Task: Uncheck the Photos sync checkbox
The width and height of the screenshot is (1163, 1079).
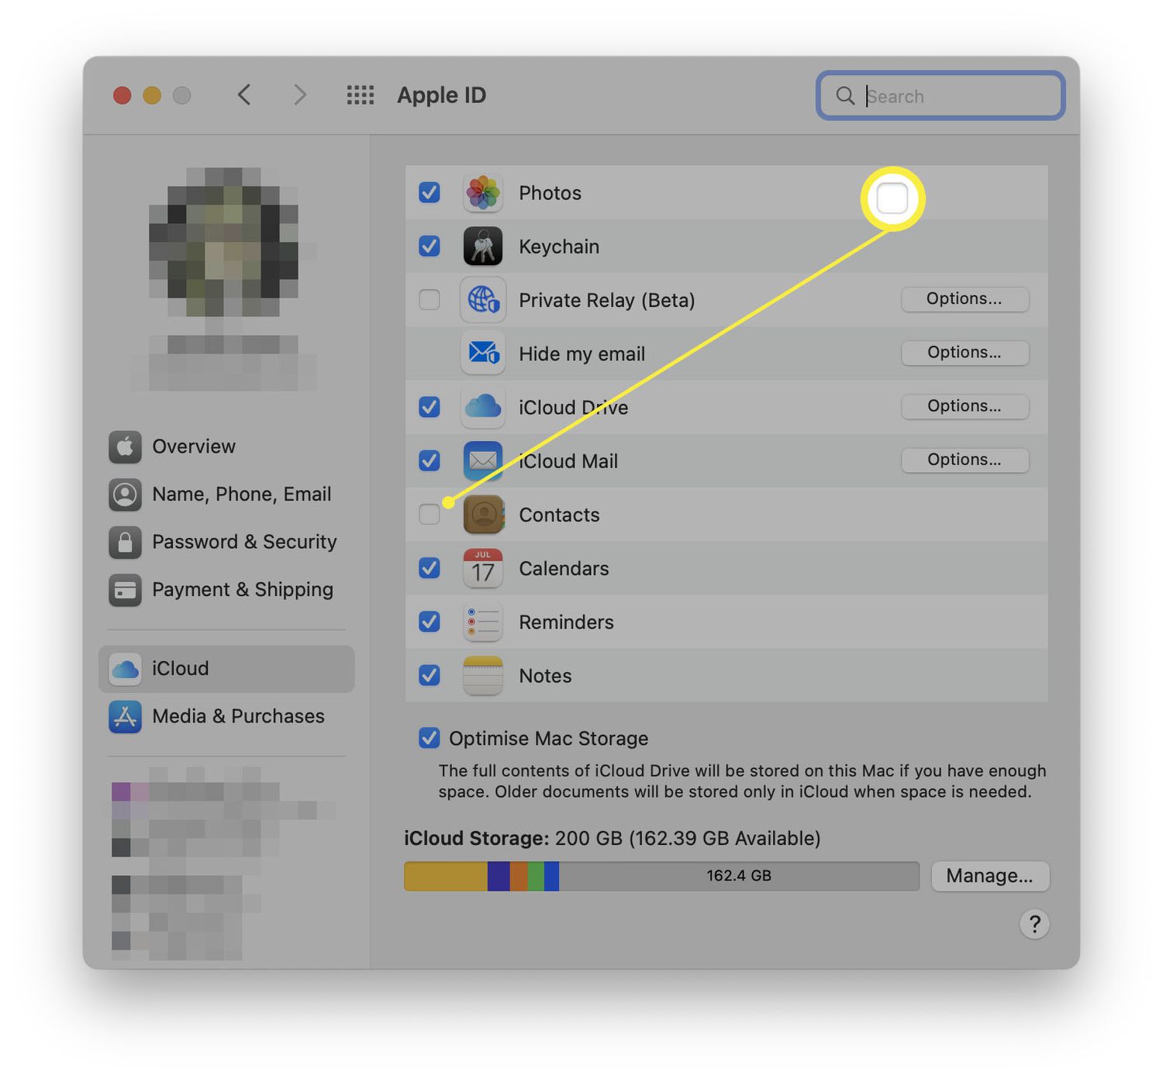Action: tap(429, 192)
